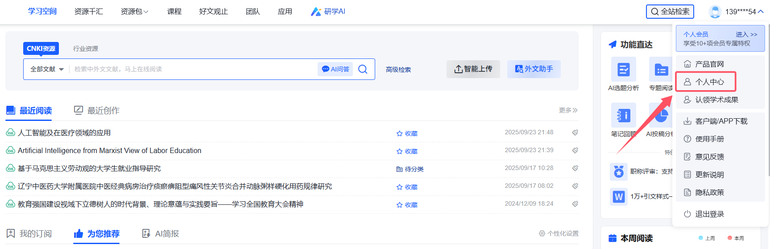Expand the 全部文献 dropdown

[x=47, y=69]
